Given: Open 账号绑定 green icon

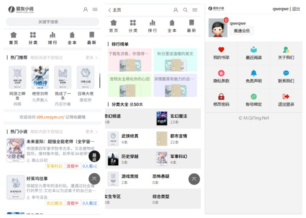Looking at the screenshot, I should point(254,97).
